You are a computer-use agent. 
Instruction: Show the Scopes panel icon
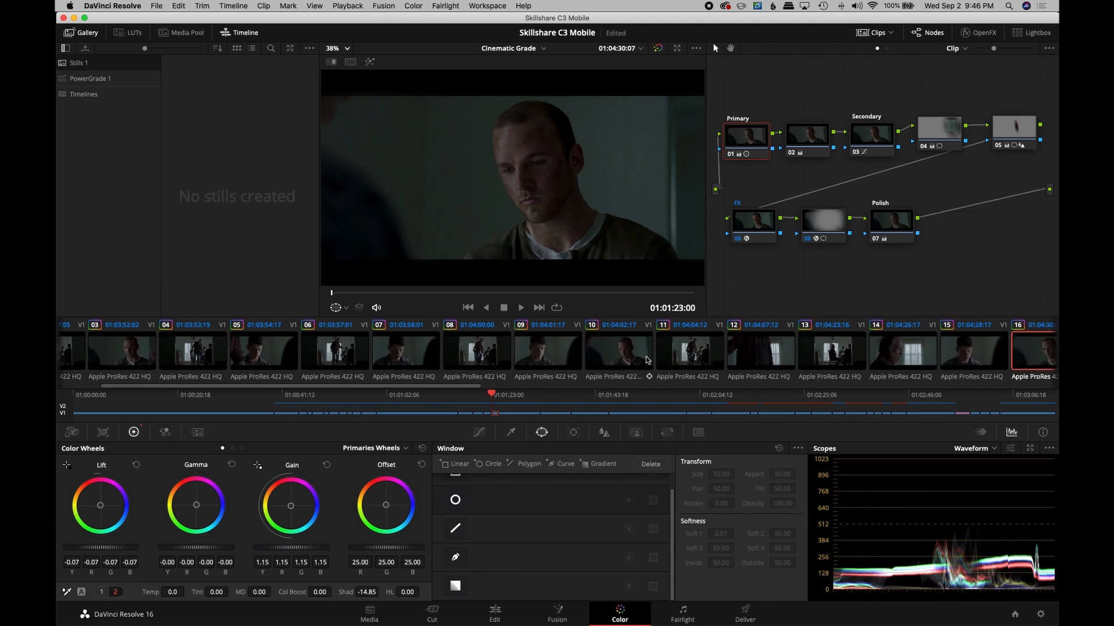pyautogui.click(x=1012, y=432)
